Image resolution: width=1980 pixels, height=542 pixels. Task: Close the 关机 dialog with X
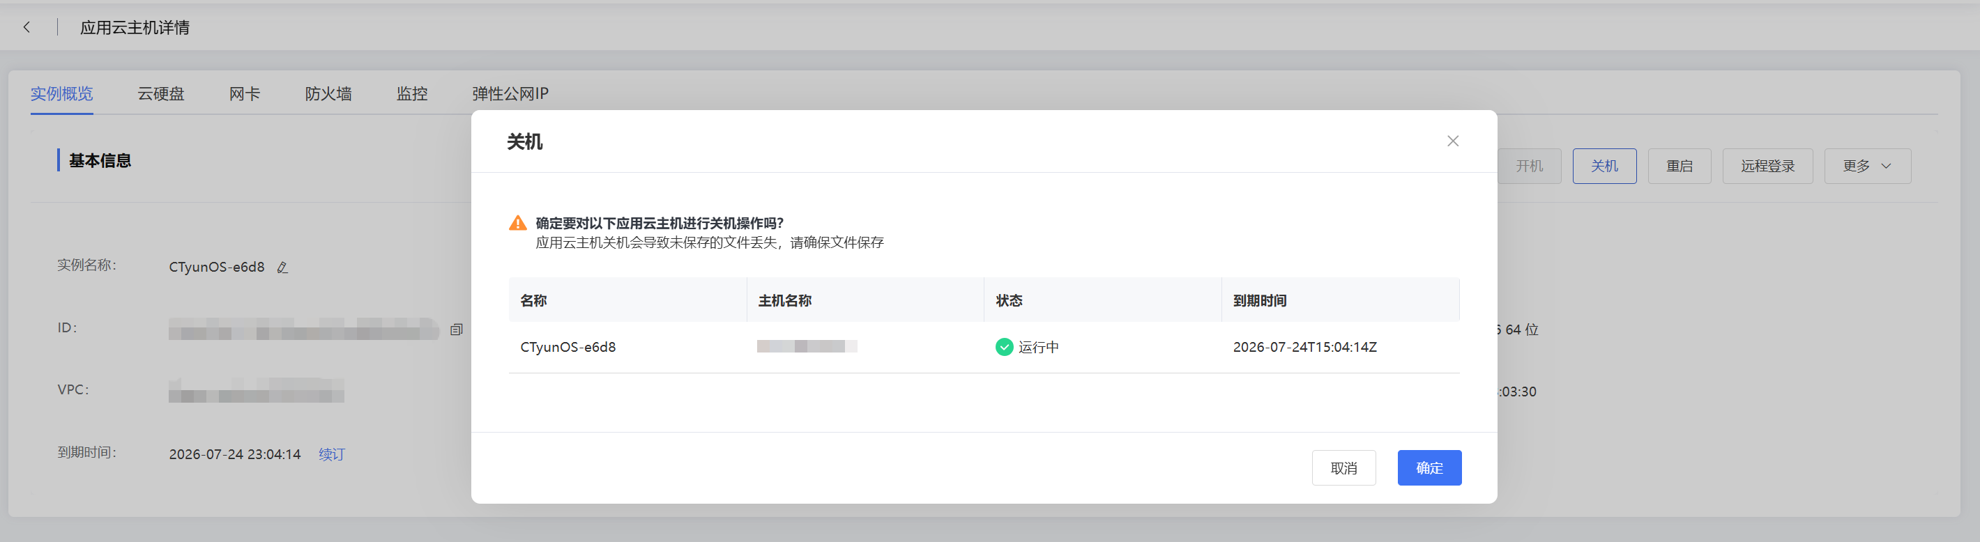(x=1453, y=141)
